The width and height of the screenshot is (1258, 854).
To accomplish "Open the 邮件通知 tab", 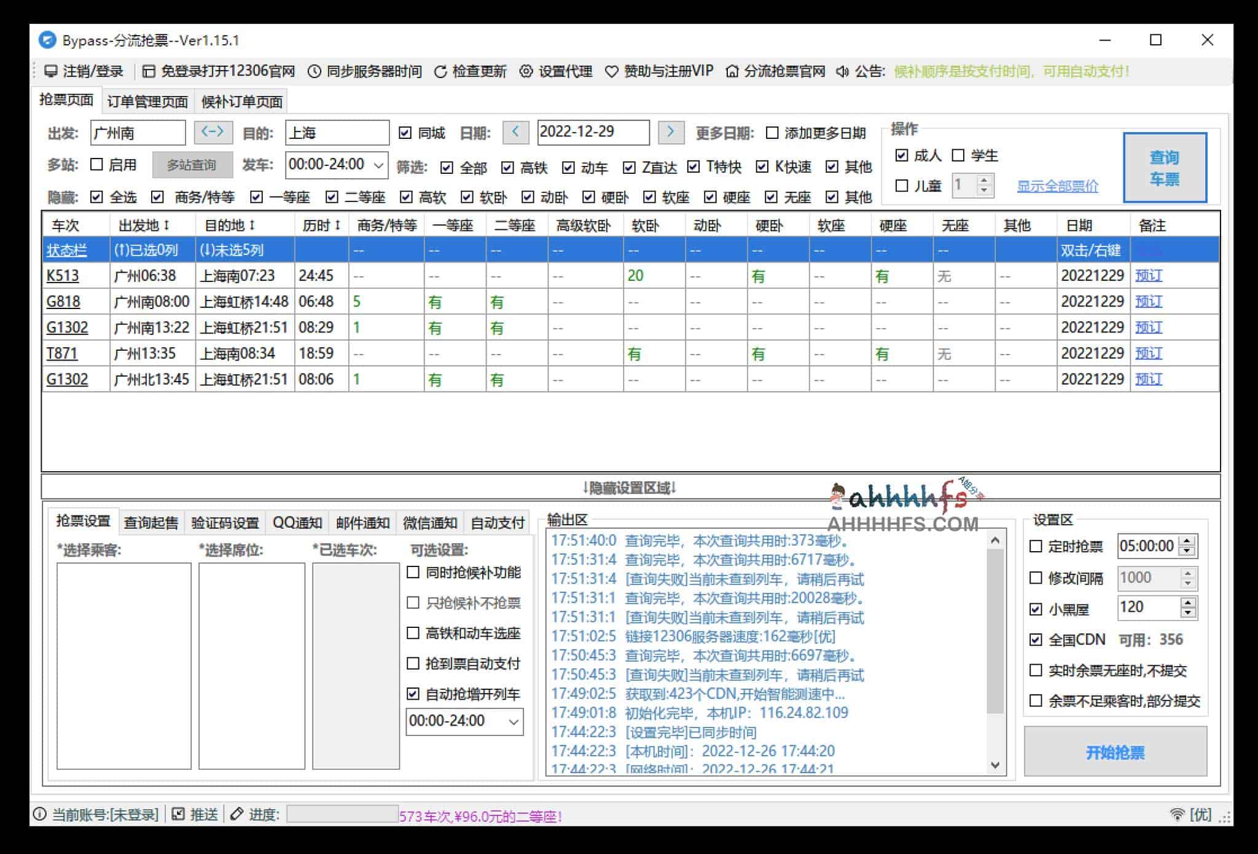I will [x=363, y=523].
